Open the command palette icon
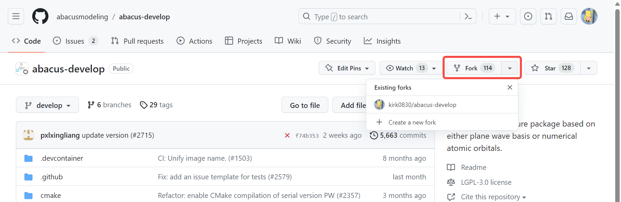Screen dimensions: 621x202 [x=468, y=16]
